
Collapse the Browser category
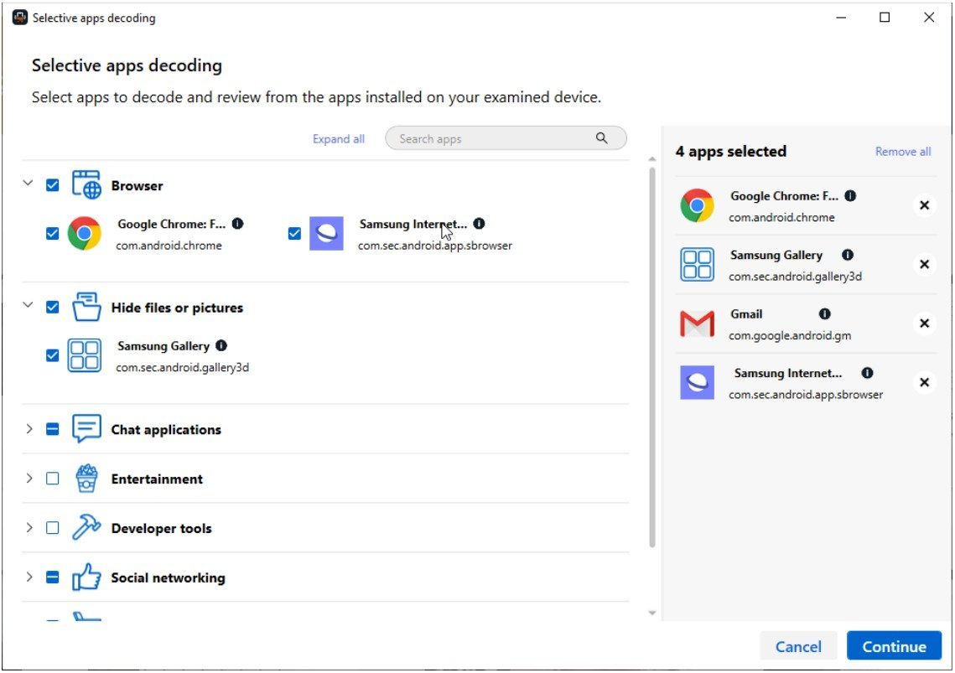coord(28,183)
